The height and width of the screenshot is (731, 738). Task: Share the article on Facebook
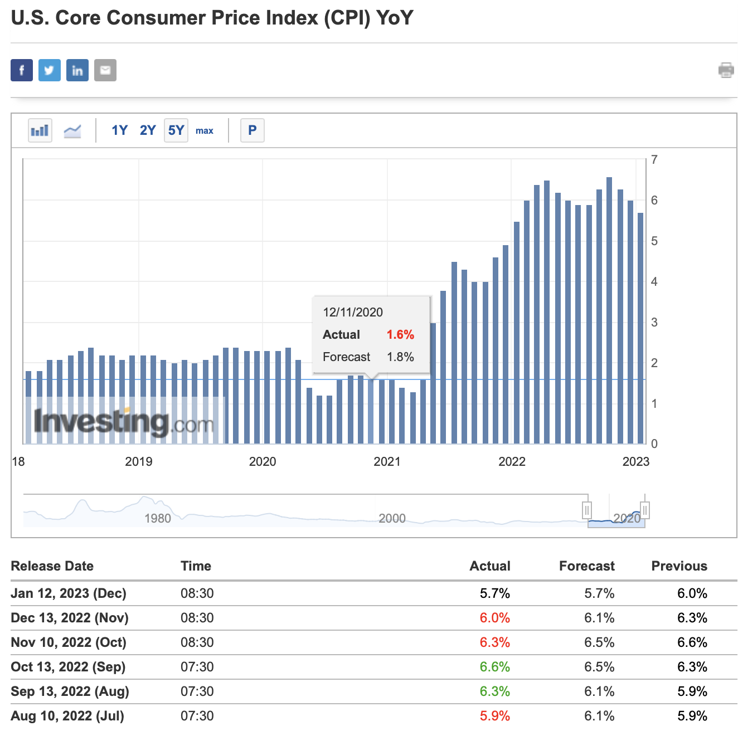tap(21, 70)
